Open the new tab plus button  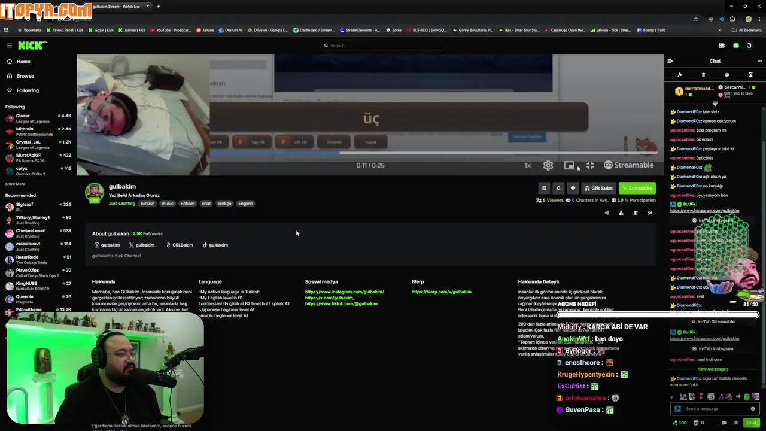[x=158, y=6]
